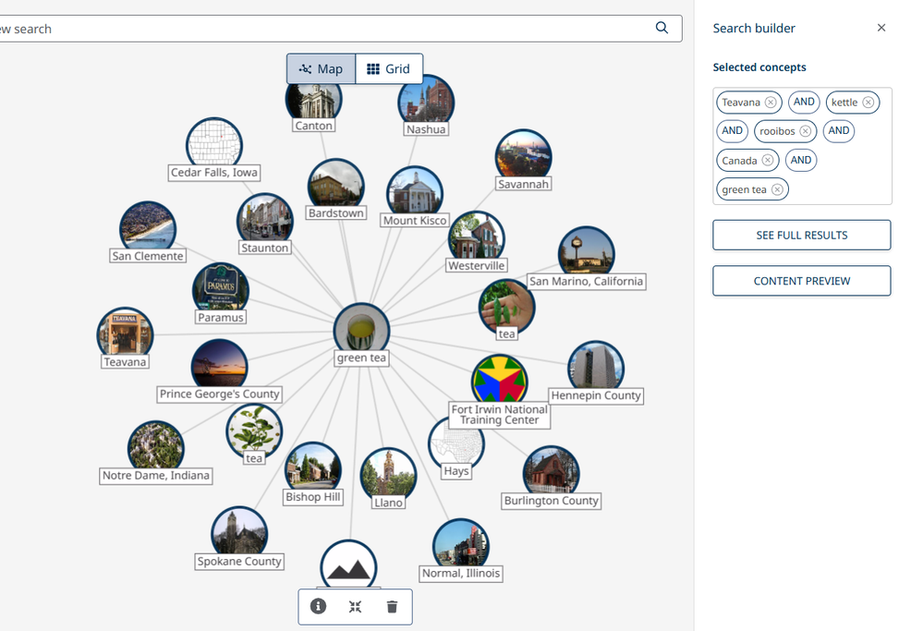Screen dimensions: 911x631
Task: Toggle the AND operator after Canada
Action: (x=801, y=160)
